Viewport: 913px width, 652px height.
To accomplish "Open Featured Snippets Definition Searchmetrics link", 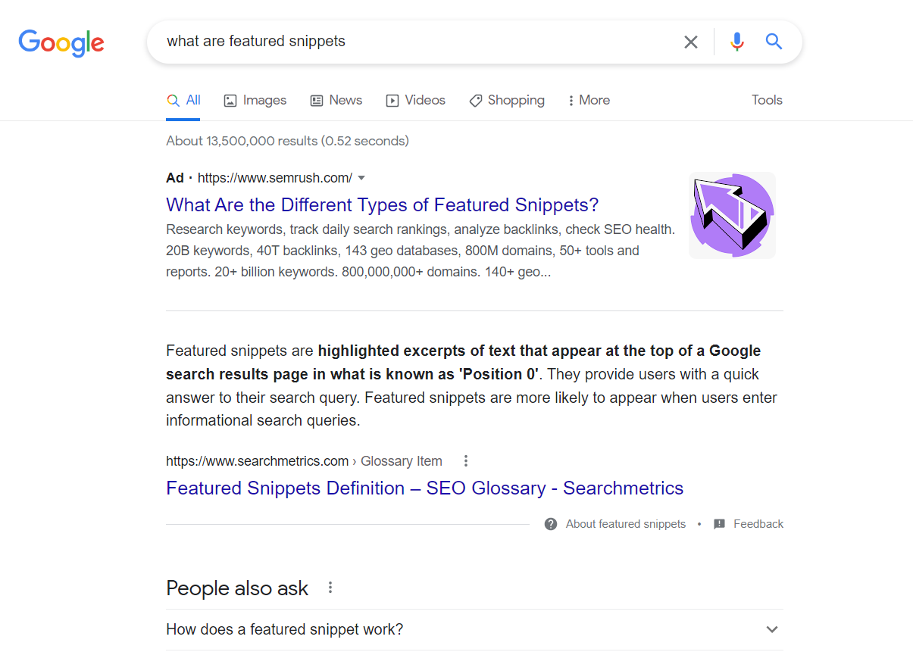I will (424, 488).
